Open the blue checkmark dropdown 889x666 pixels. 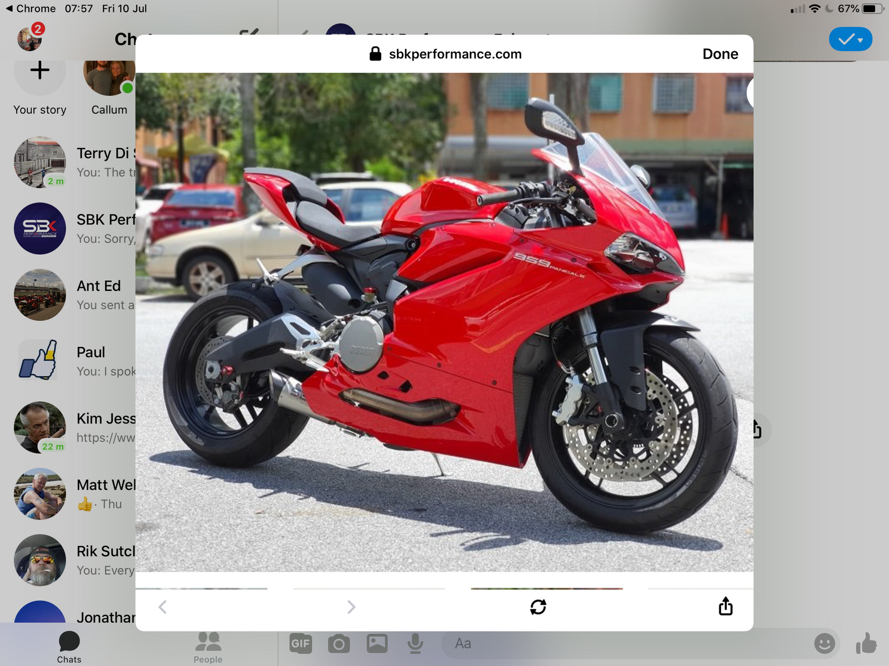(x=851, y=39)
